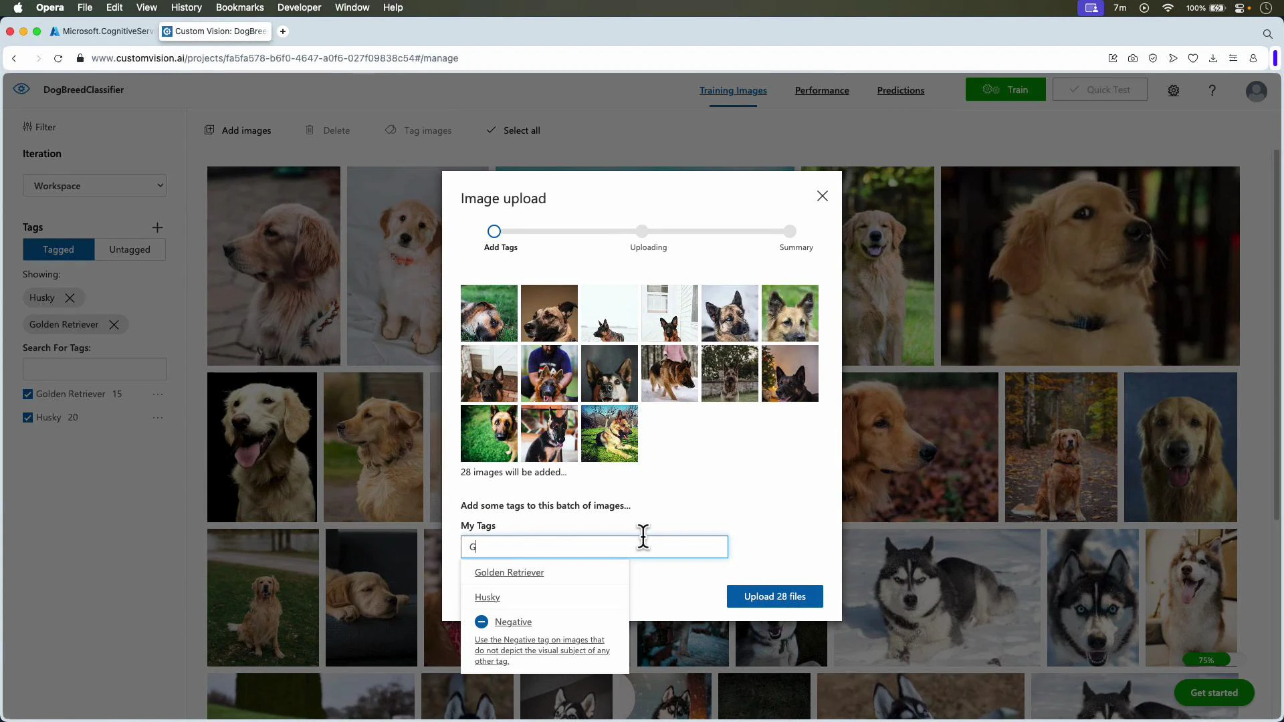Uncheck the Husky tag checkbox

(27, 418)
